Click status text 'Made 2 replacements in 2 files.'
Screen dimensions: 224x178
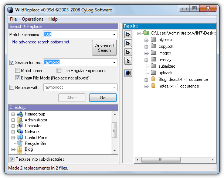pos(38,168)
